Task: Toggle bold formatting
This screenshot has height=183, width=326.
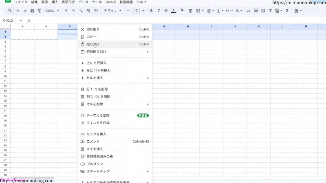Action: click(151, 11)
